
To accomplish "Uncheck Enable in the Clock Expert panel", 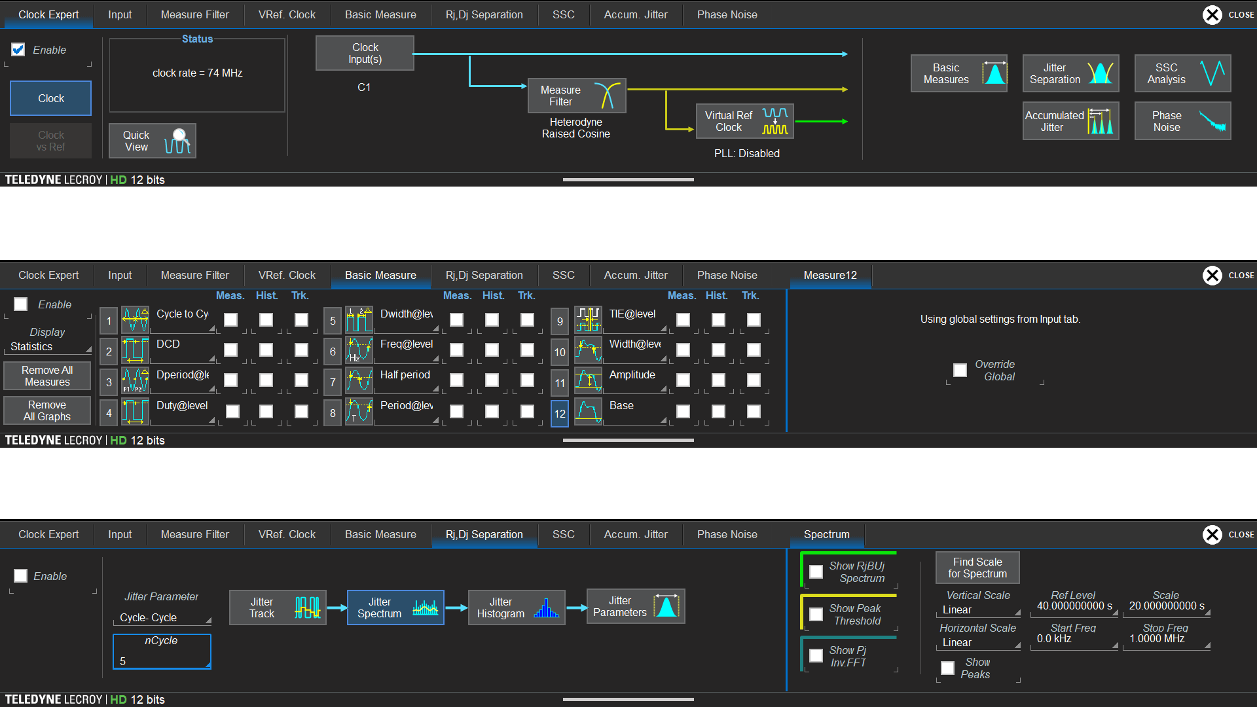I will point(18,50).
